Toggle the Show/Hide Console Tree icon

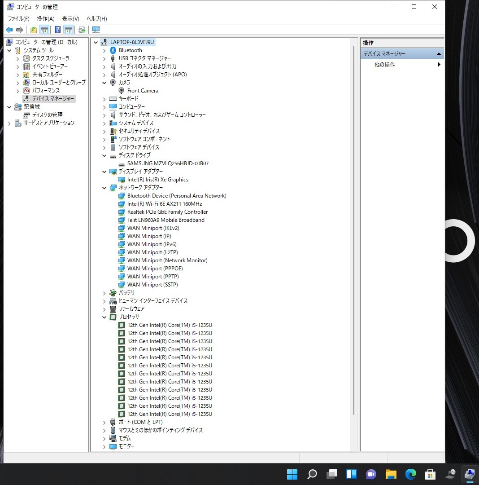(x=44, y=30)
